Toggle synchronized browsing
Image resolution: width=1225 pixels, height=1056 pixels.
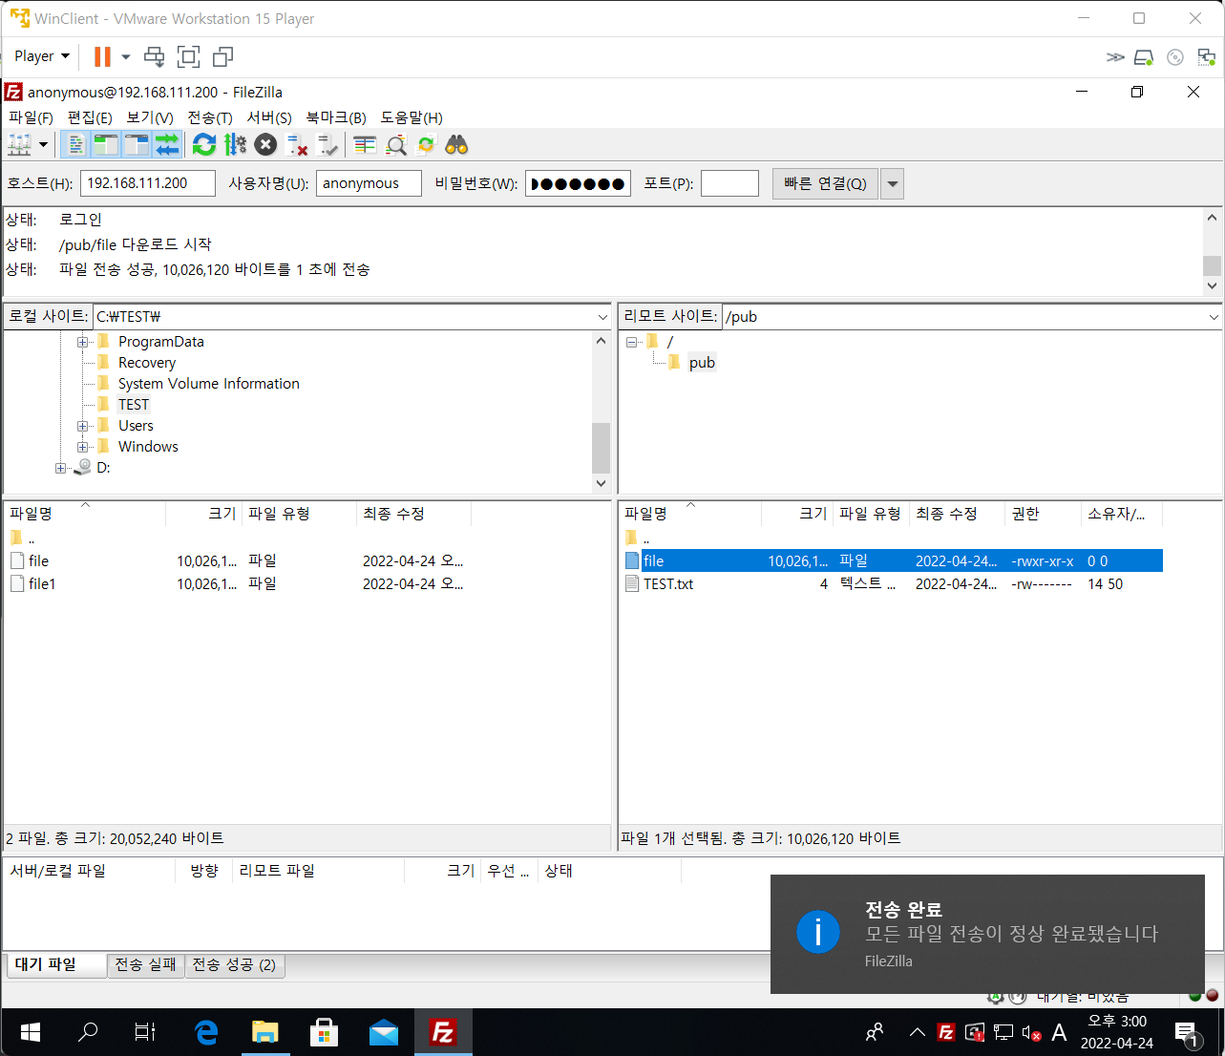(426, 145)
